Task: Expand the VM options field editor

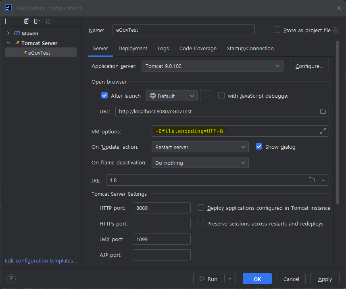Action: 323,131
